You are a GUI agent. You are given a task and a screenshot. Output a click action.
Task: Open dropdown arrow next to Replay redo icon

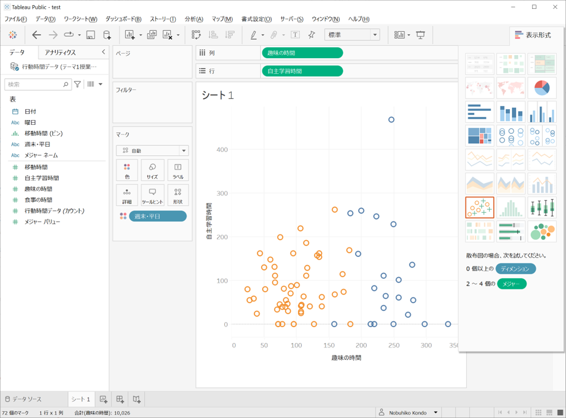(x=80, y=35)
